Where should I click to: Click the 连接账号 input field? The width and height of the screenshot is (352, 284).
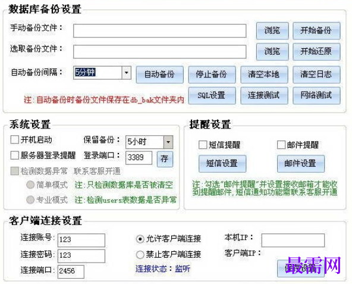pos(81,240)
